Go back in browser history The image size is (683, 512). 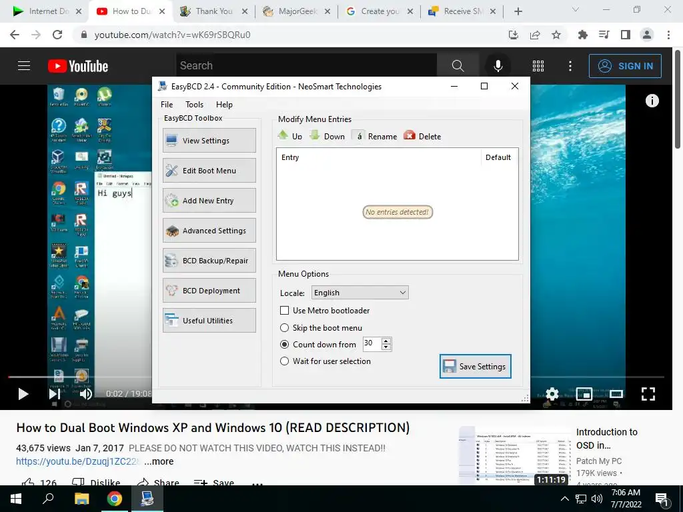click(x=15, y=35)
